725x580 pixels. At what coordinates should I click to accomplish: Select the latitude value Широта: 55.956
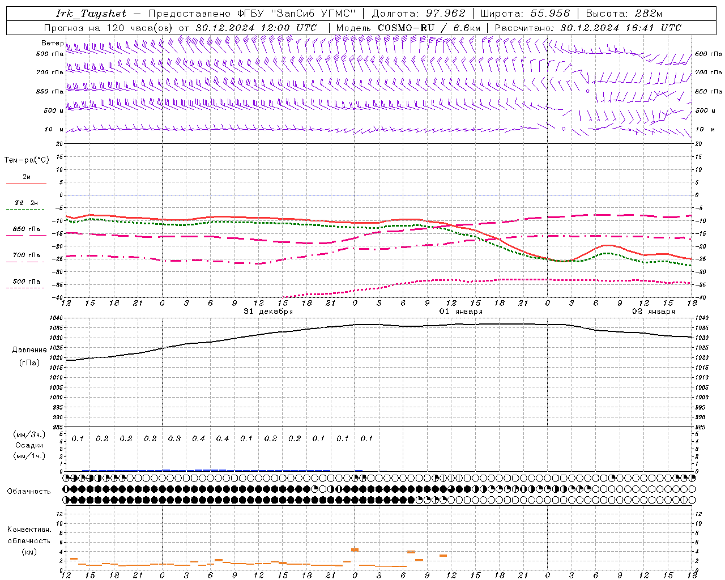(x=525, y=14)
